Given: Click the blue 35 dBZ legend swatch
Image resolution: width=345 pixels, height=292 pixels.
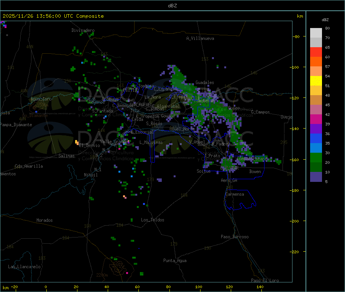Looking at the screenshot, I should [x=316, y=138].
